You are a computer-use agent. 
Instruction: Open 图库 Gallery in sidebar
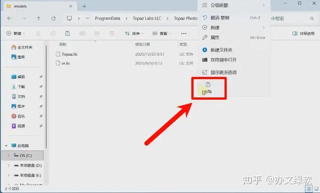tap(18, 57)
